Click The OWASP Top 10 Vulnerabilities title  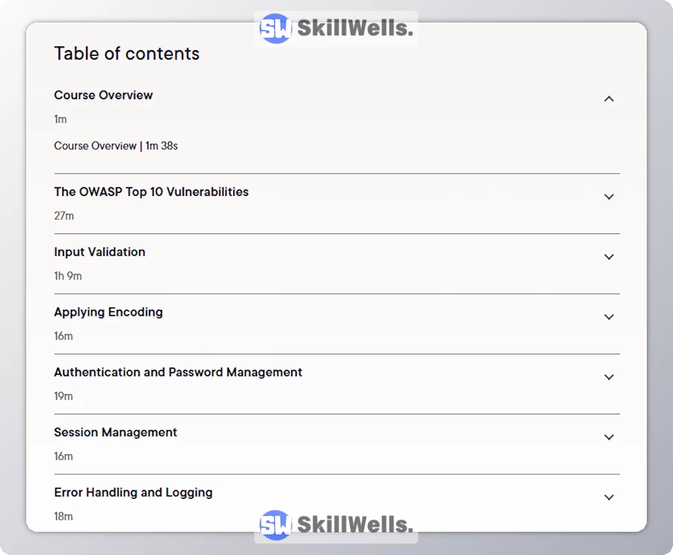coord(151,191)
